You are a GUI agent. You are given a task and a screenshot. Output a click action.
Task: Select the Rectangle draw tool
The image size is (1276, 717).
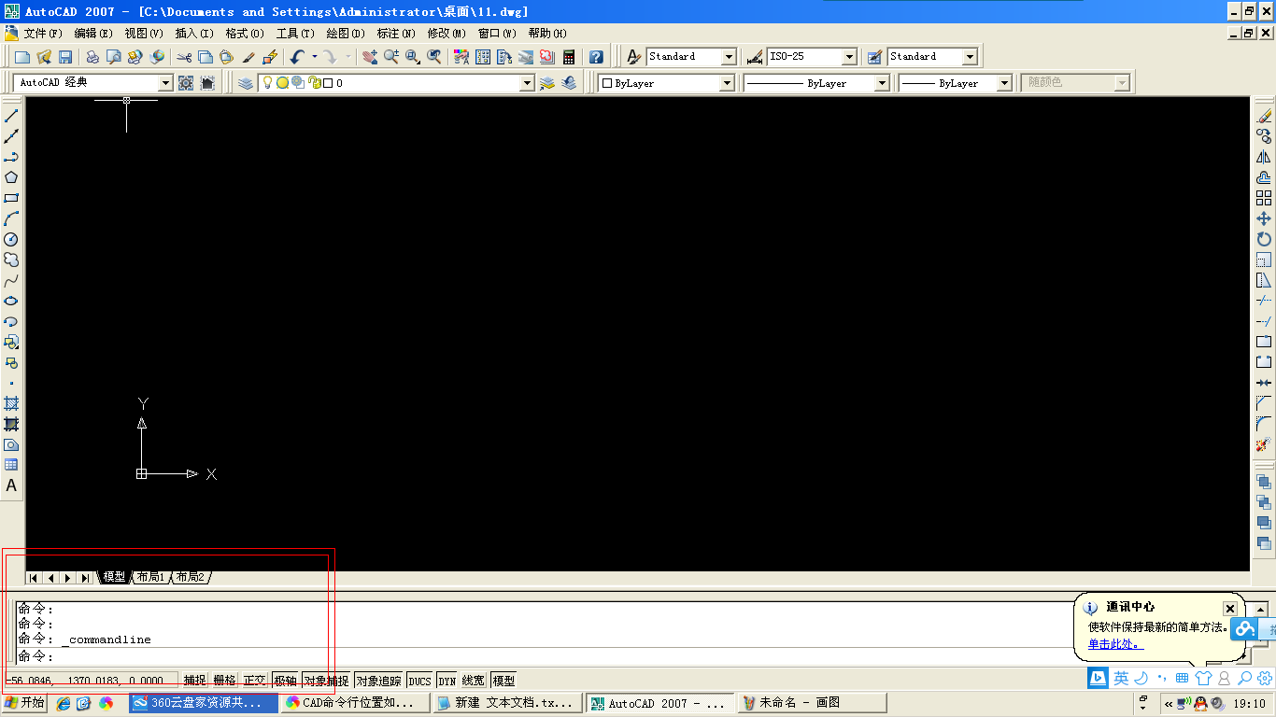point(11,198)
